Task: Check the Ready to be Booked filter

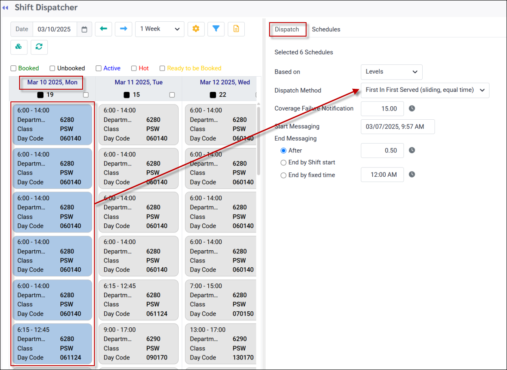Action: coord(162,68)
